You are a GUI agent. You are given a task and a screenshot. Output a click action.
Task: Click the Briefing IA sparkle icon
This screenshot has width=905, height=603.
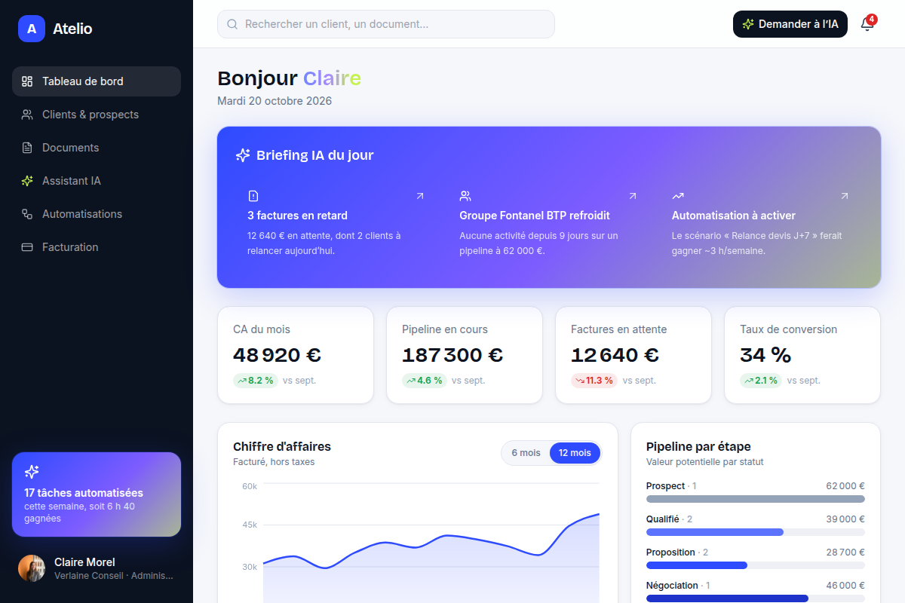click(x=243, y=155)
